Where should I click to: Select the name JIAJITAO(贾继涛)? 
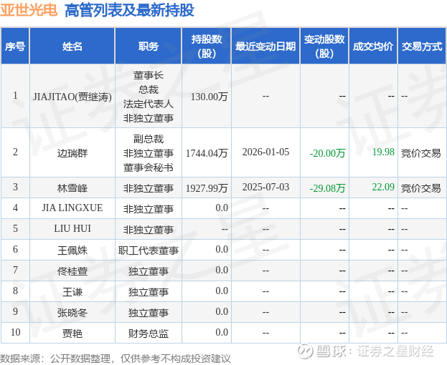coord(72,96)
